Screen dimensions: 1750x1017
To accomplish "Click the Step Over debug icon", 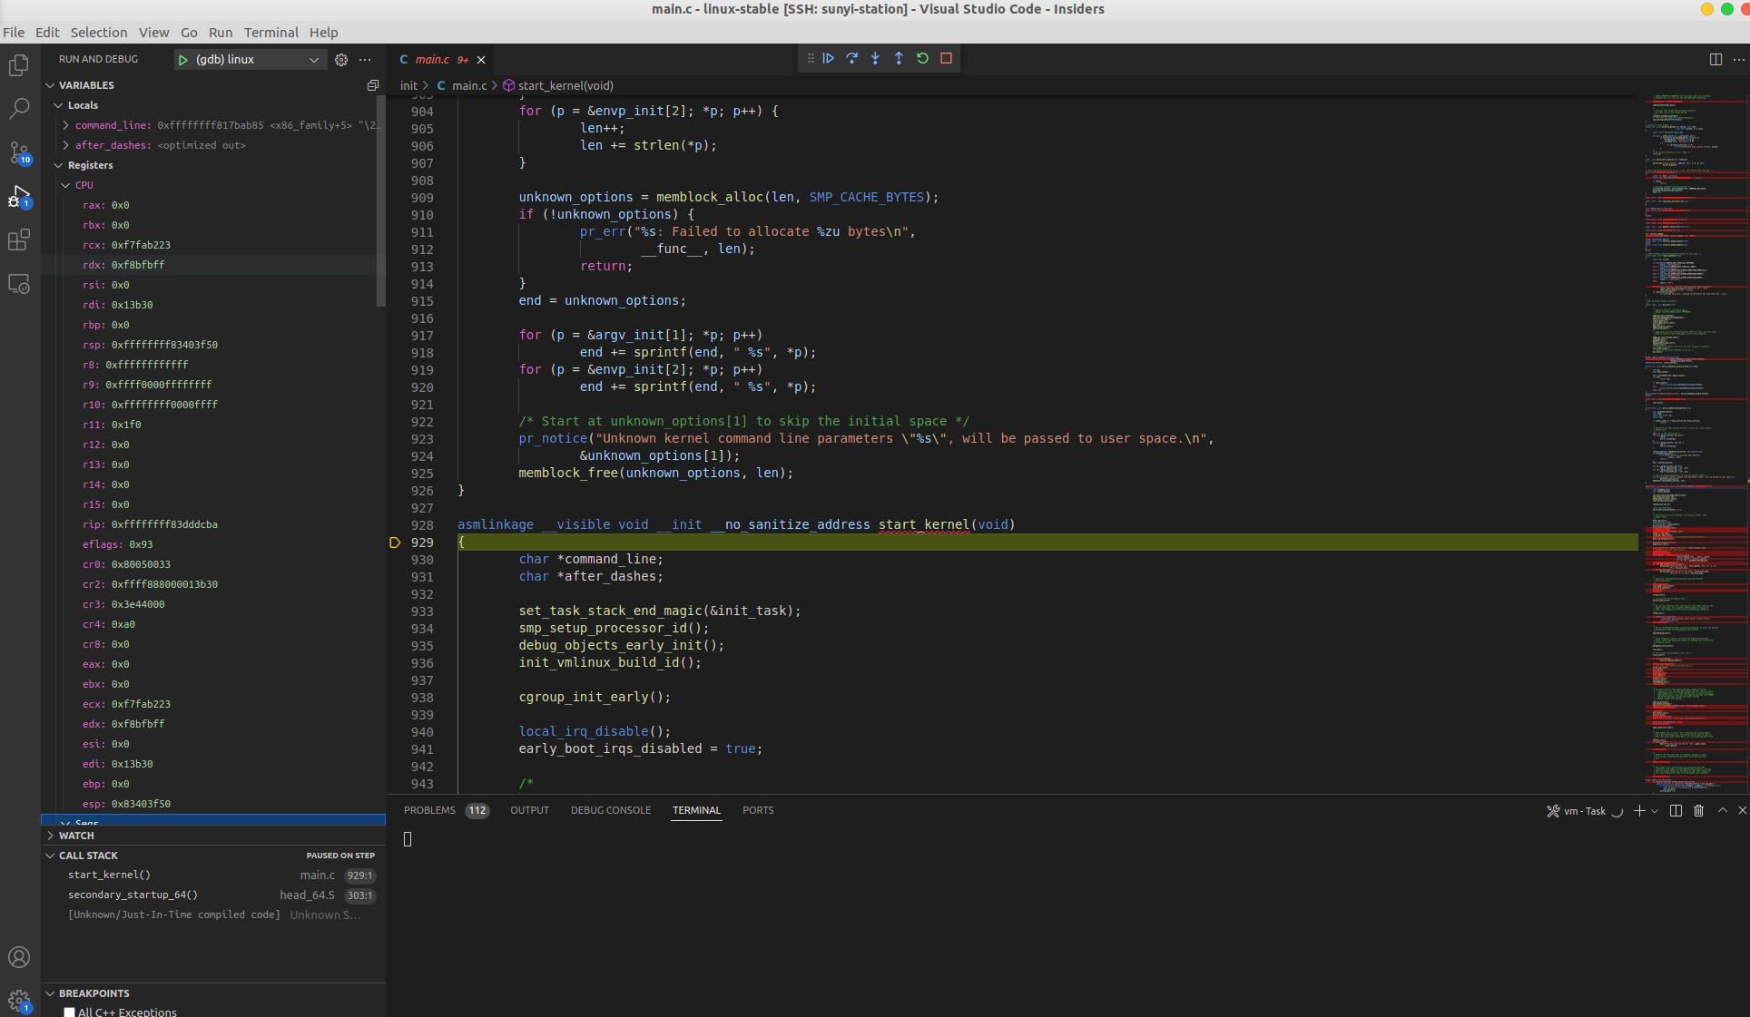I will pyautogui.click(x=851, y=58).
